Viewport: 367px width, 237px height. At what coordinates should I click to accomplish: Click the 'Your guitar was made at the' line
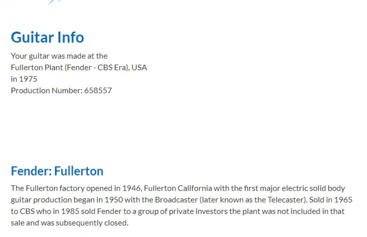(x=59, y=56)
